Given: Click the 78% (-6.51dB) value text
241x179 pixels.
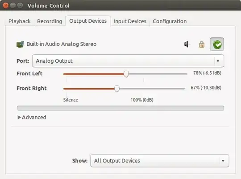Looking at the screenshot, I should pos(207,73).
